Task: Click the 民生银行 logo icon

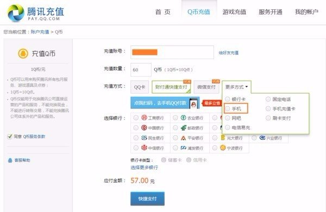Action: [144, 138]
